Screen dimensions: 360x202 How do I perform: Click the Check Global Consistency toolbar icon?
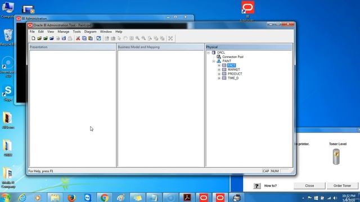tap(98, 38)
